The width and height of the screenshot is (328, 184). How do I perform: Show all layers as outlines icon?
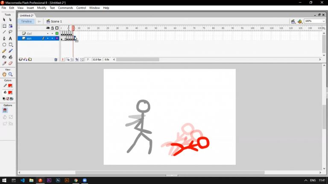pyautogui.click(x=57, y=28)
